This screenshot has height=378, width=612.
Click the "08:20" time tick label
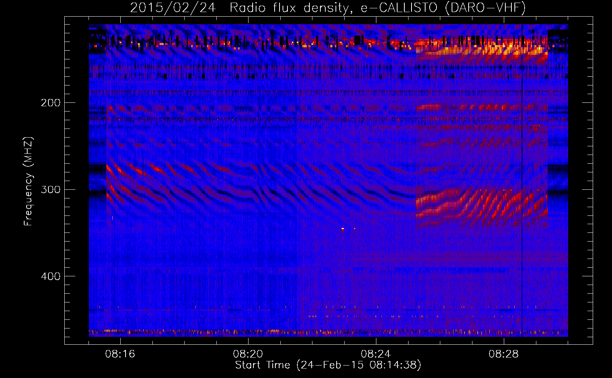[x=248, y=354]
